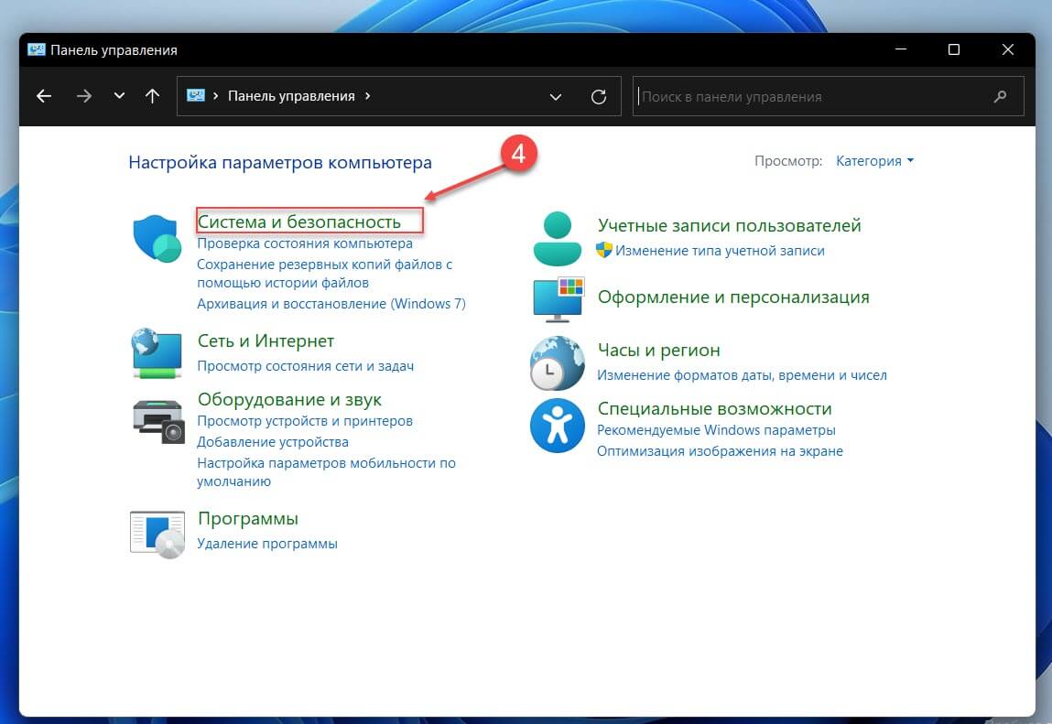The height and width of the screenshot is (724, 1052).
Task: Click the back arrow navigation button
Action: tap(44, 96)
